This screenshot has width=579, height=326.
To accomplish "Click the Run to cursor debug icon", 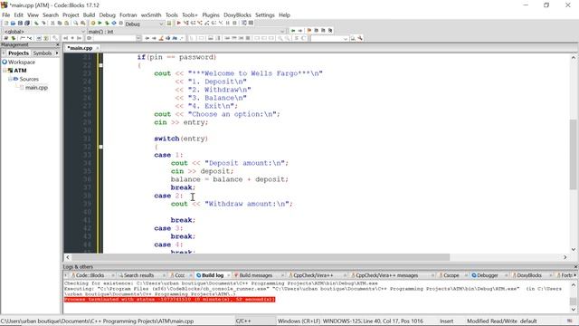I will (x=186, y=23).
